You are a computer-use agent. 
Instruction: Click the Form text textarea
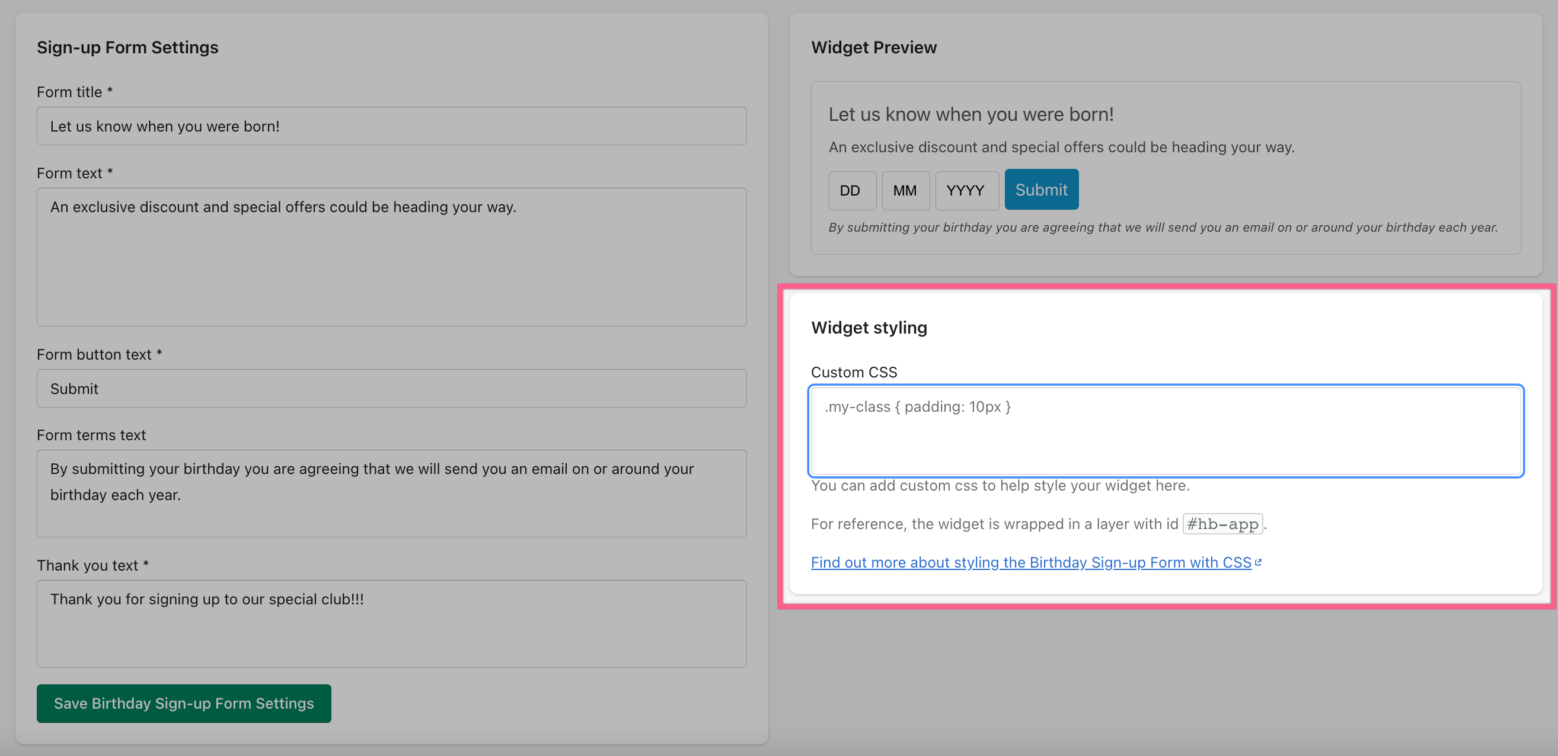[x=391, y=257]
